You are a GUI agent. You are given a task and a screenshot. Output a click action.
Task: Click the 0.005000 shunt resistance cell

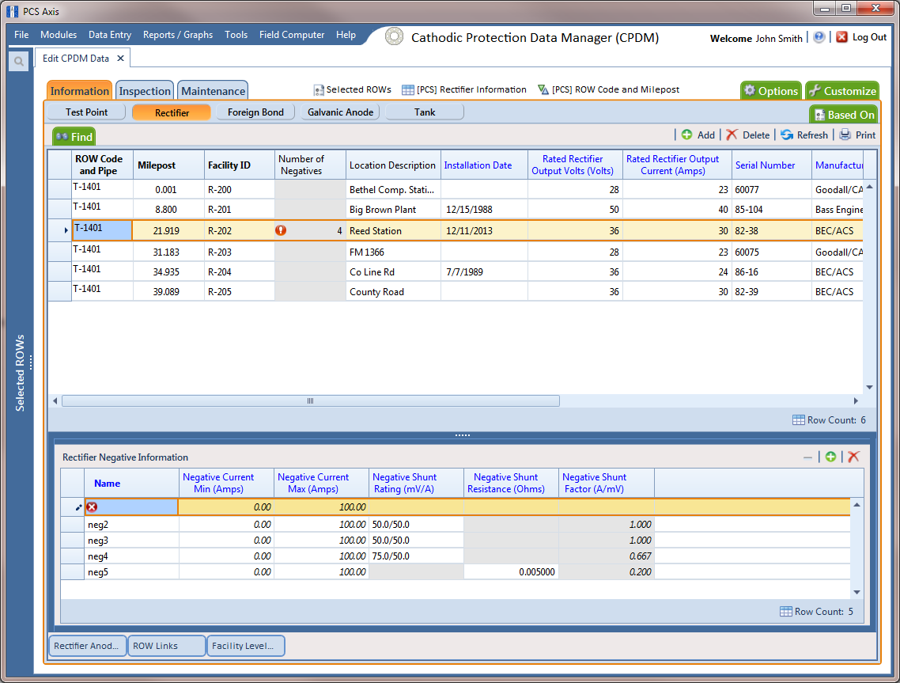[511, 572]
